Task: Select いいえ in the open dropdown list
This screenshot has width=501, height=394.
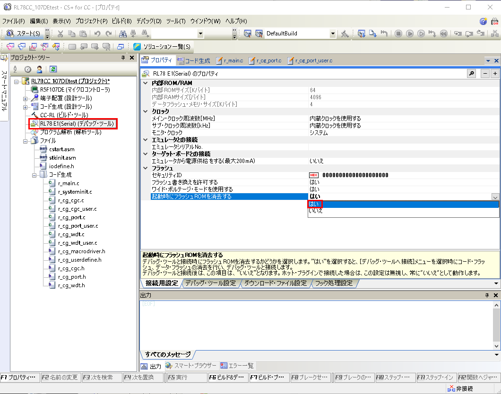Action: tap(403, 211)
